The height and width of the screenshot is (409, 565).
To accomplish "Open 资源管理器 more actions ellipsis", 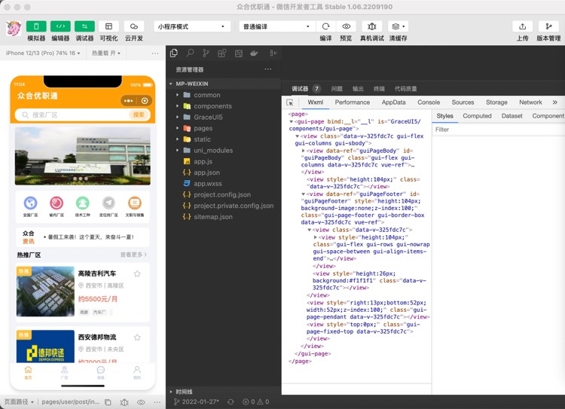I will coord(267,69).
